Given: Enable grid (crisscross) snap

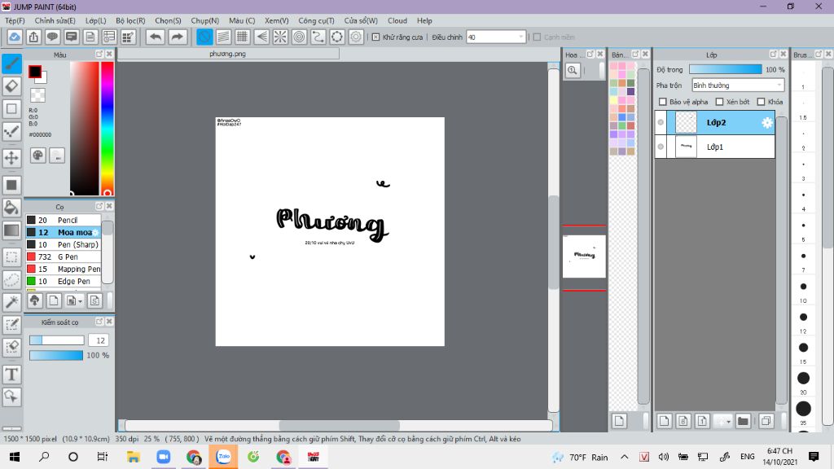Looking at the screenshot, I should pyautogui.click(x=243, y=37).
